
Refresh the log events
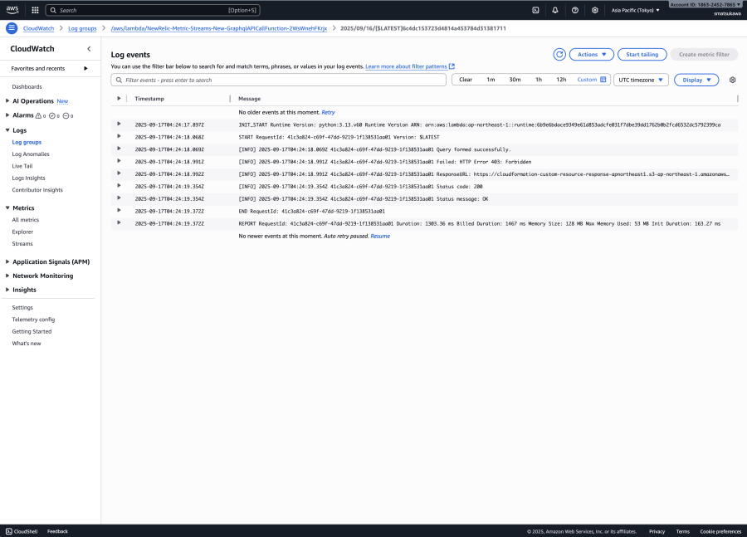559,54
